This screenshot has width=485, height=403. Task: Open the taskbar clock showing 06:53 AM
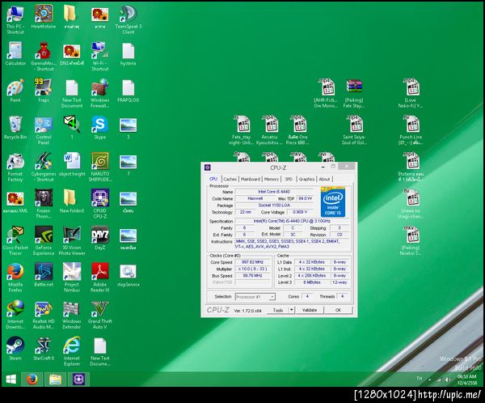click(x=467, y=380)
